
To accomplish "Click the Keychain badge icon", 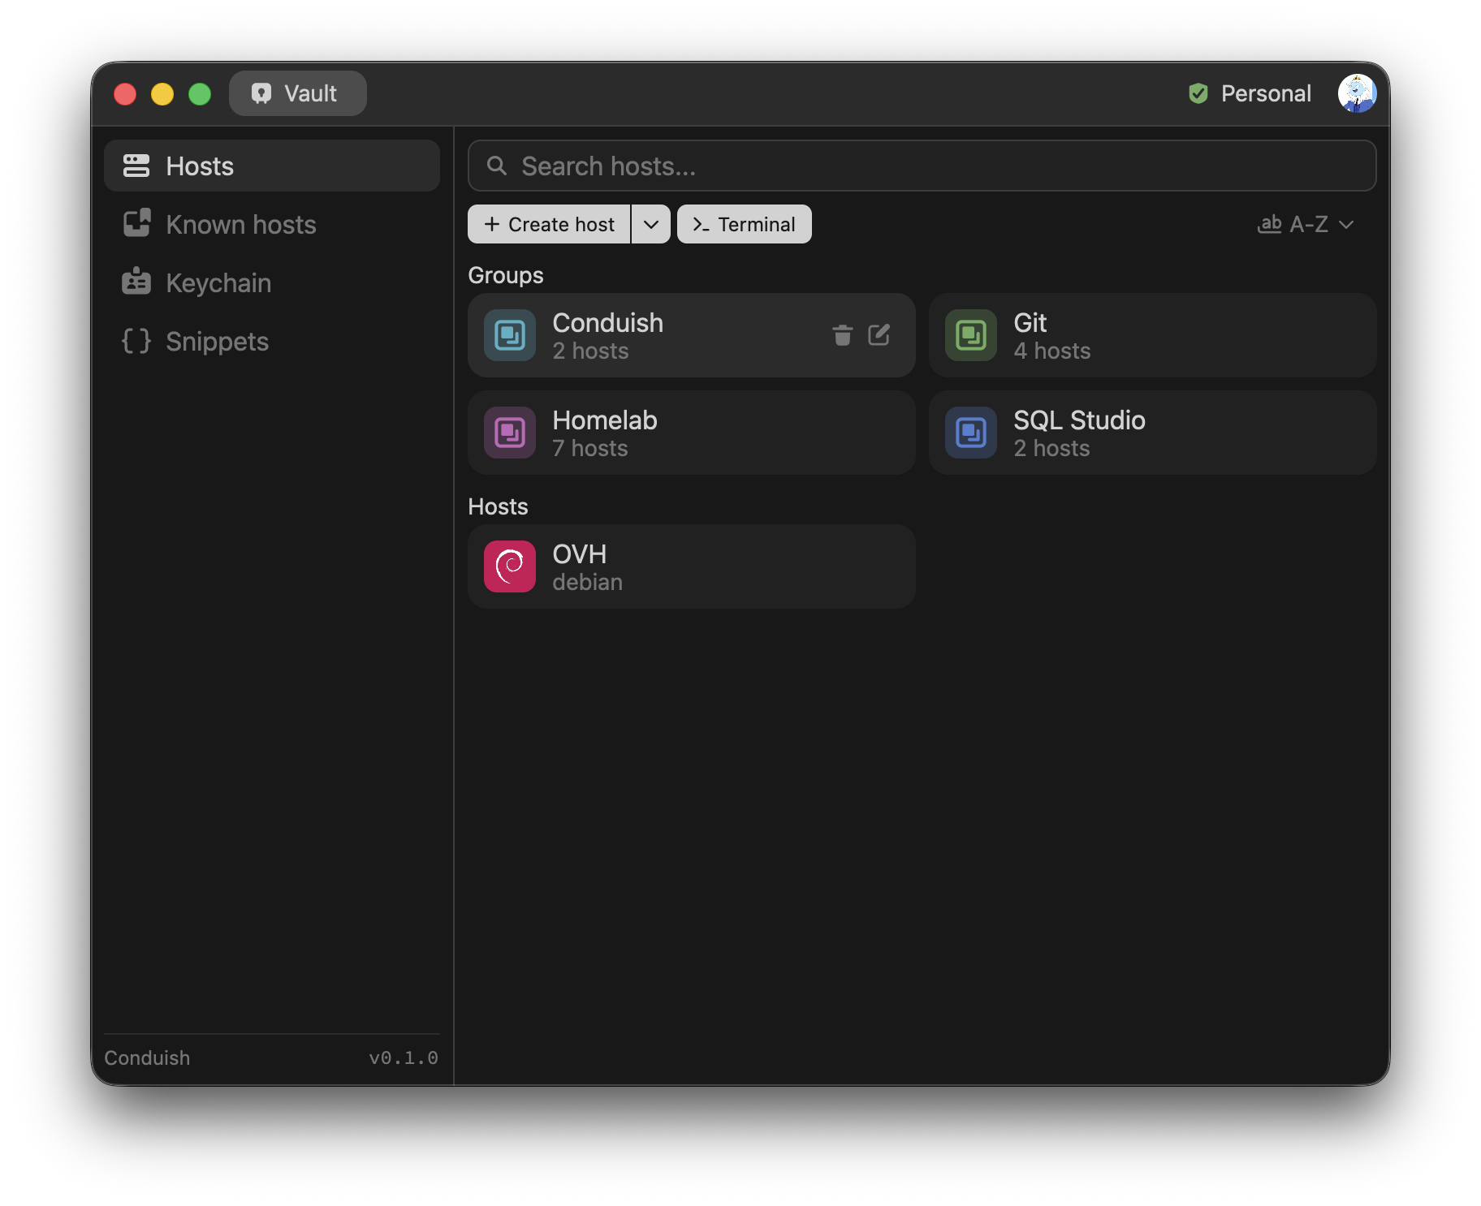I will pos(136,282).
